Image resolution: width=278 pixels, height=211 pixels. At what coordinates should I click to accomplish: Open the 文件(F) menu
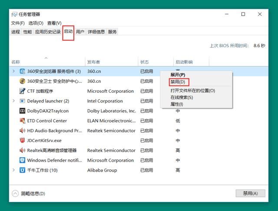coord(18,23)
